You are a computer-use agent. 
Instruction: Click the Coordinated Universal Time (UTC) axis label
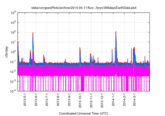[84, 113]
